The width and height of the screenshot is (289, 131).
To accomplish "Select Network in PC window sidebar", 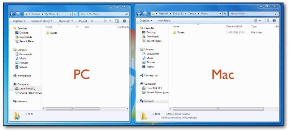I will tap(20, 102).
